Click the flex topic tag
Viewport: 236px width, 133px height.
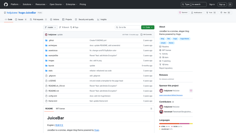(x=168, y=39)
